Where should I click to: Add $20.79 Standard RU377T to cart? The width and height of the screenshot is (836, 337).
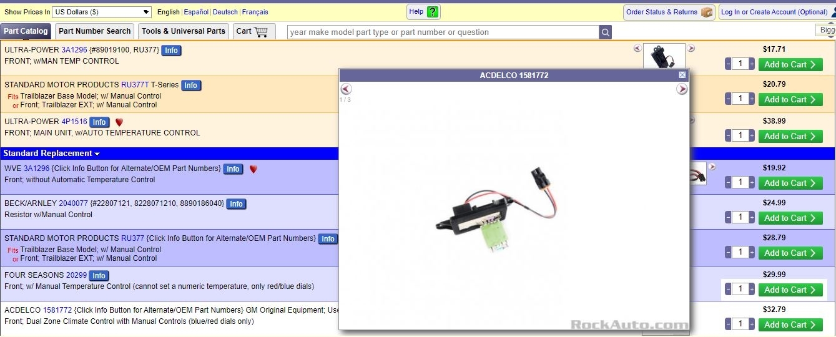click(790, 99)
